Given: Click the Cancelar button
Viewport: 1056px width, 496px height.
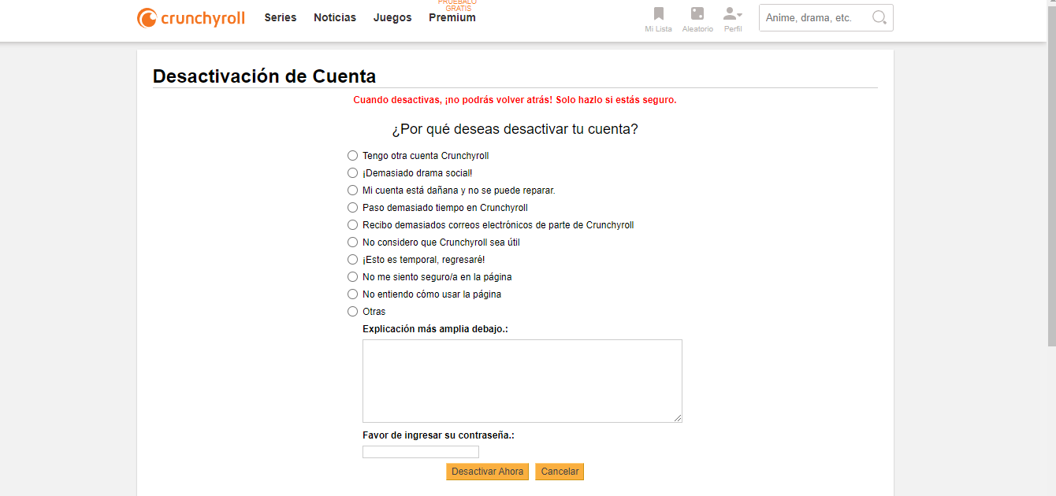Looking at the screenshot, I should (x=560, y=472).
